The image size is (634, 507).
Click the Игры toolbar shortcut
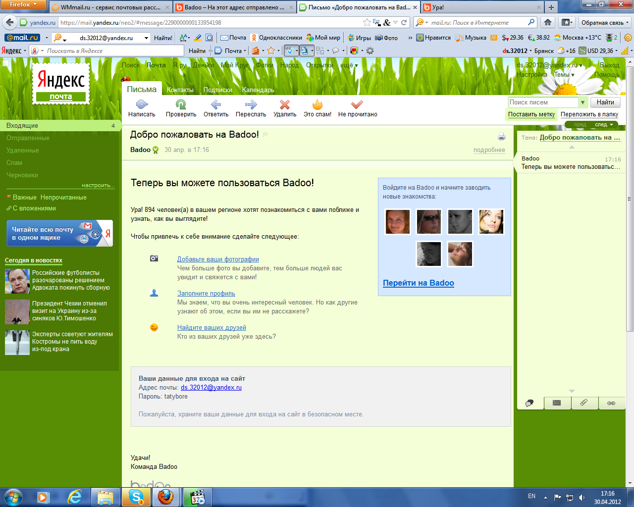click(359, 38)
